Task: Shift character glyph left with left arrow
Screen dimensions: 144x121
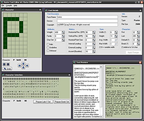Action: [19, 66]
